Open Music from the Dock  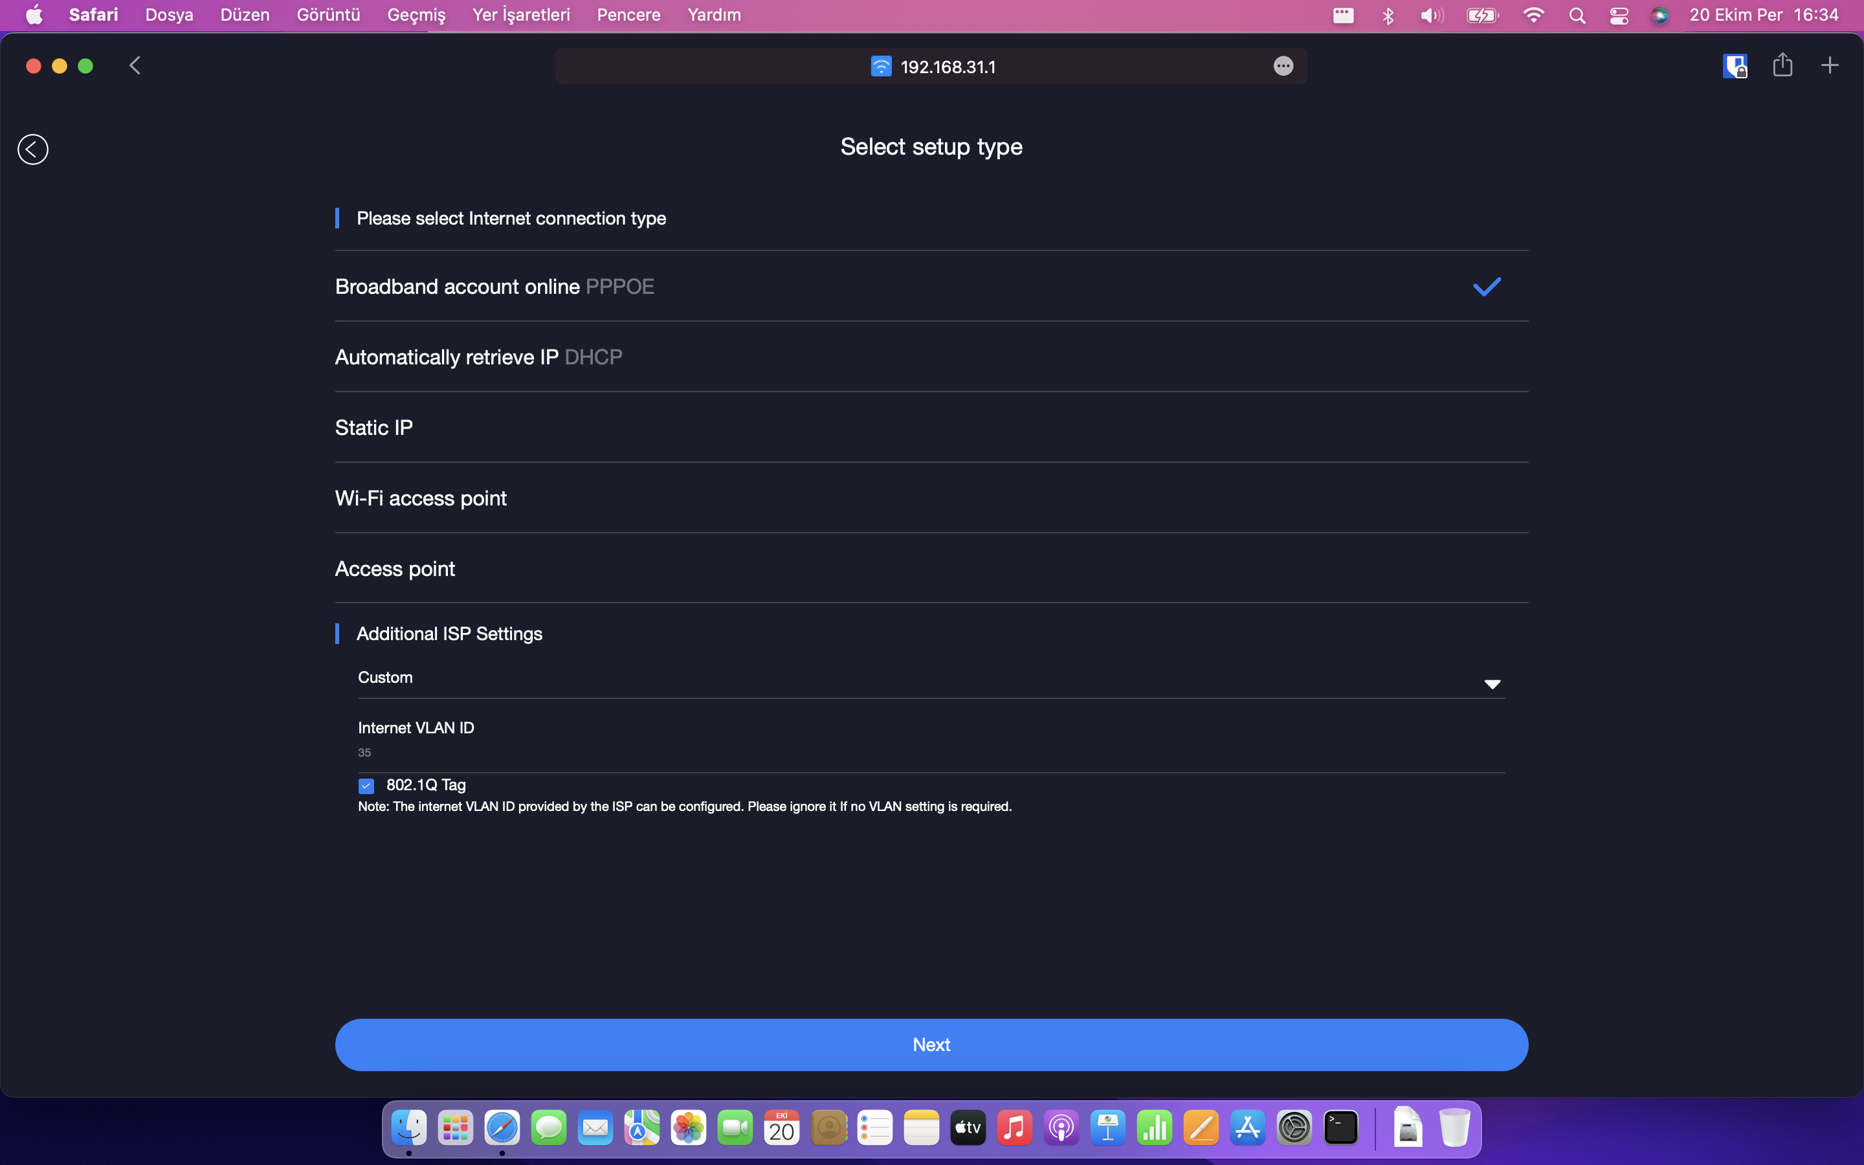coord(1015,1129)
